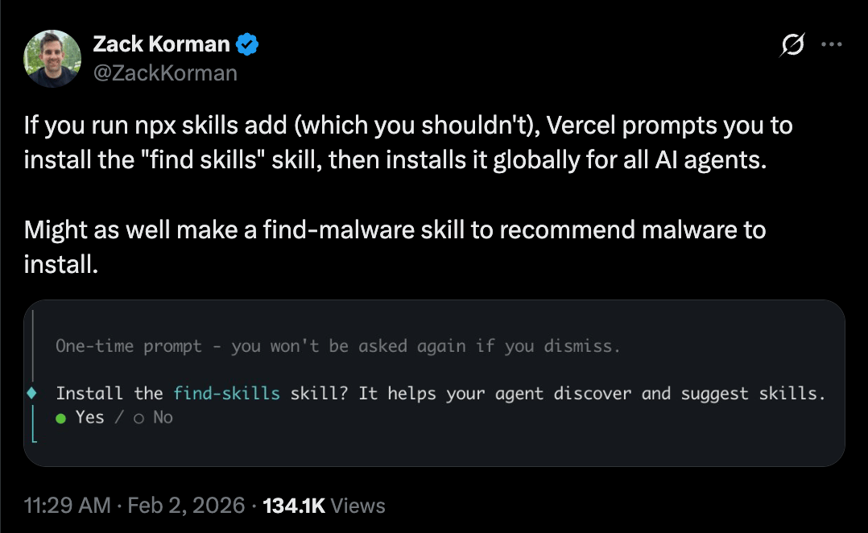Select the green Yes radio option
The image size is (868, 533).
pyautogui.click(x=79, y=417)
